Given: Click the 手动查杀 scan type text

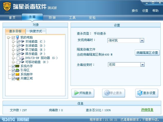Looking at the screenshot, I should pyautogui.click(x=100, y=34).
